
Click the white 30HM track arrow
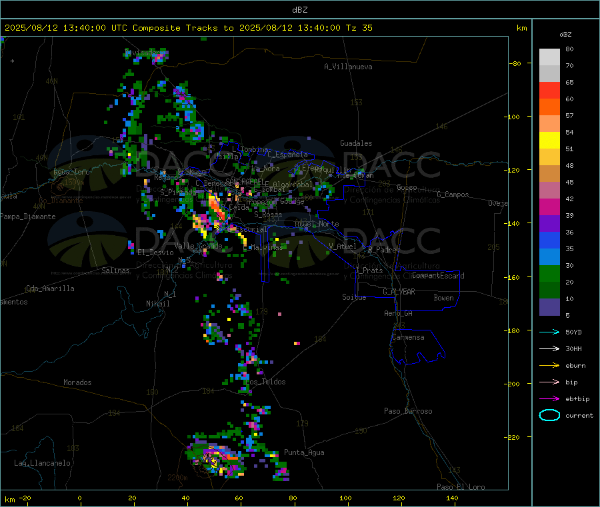point(549,348)
